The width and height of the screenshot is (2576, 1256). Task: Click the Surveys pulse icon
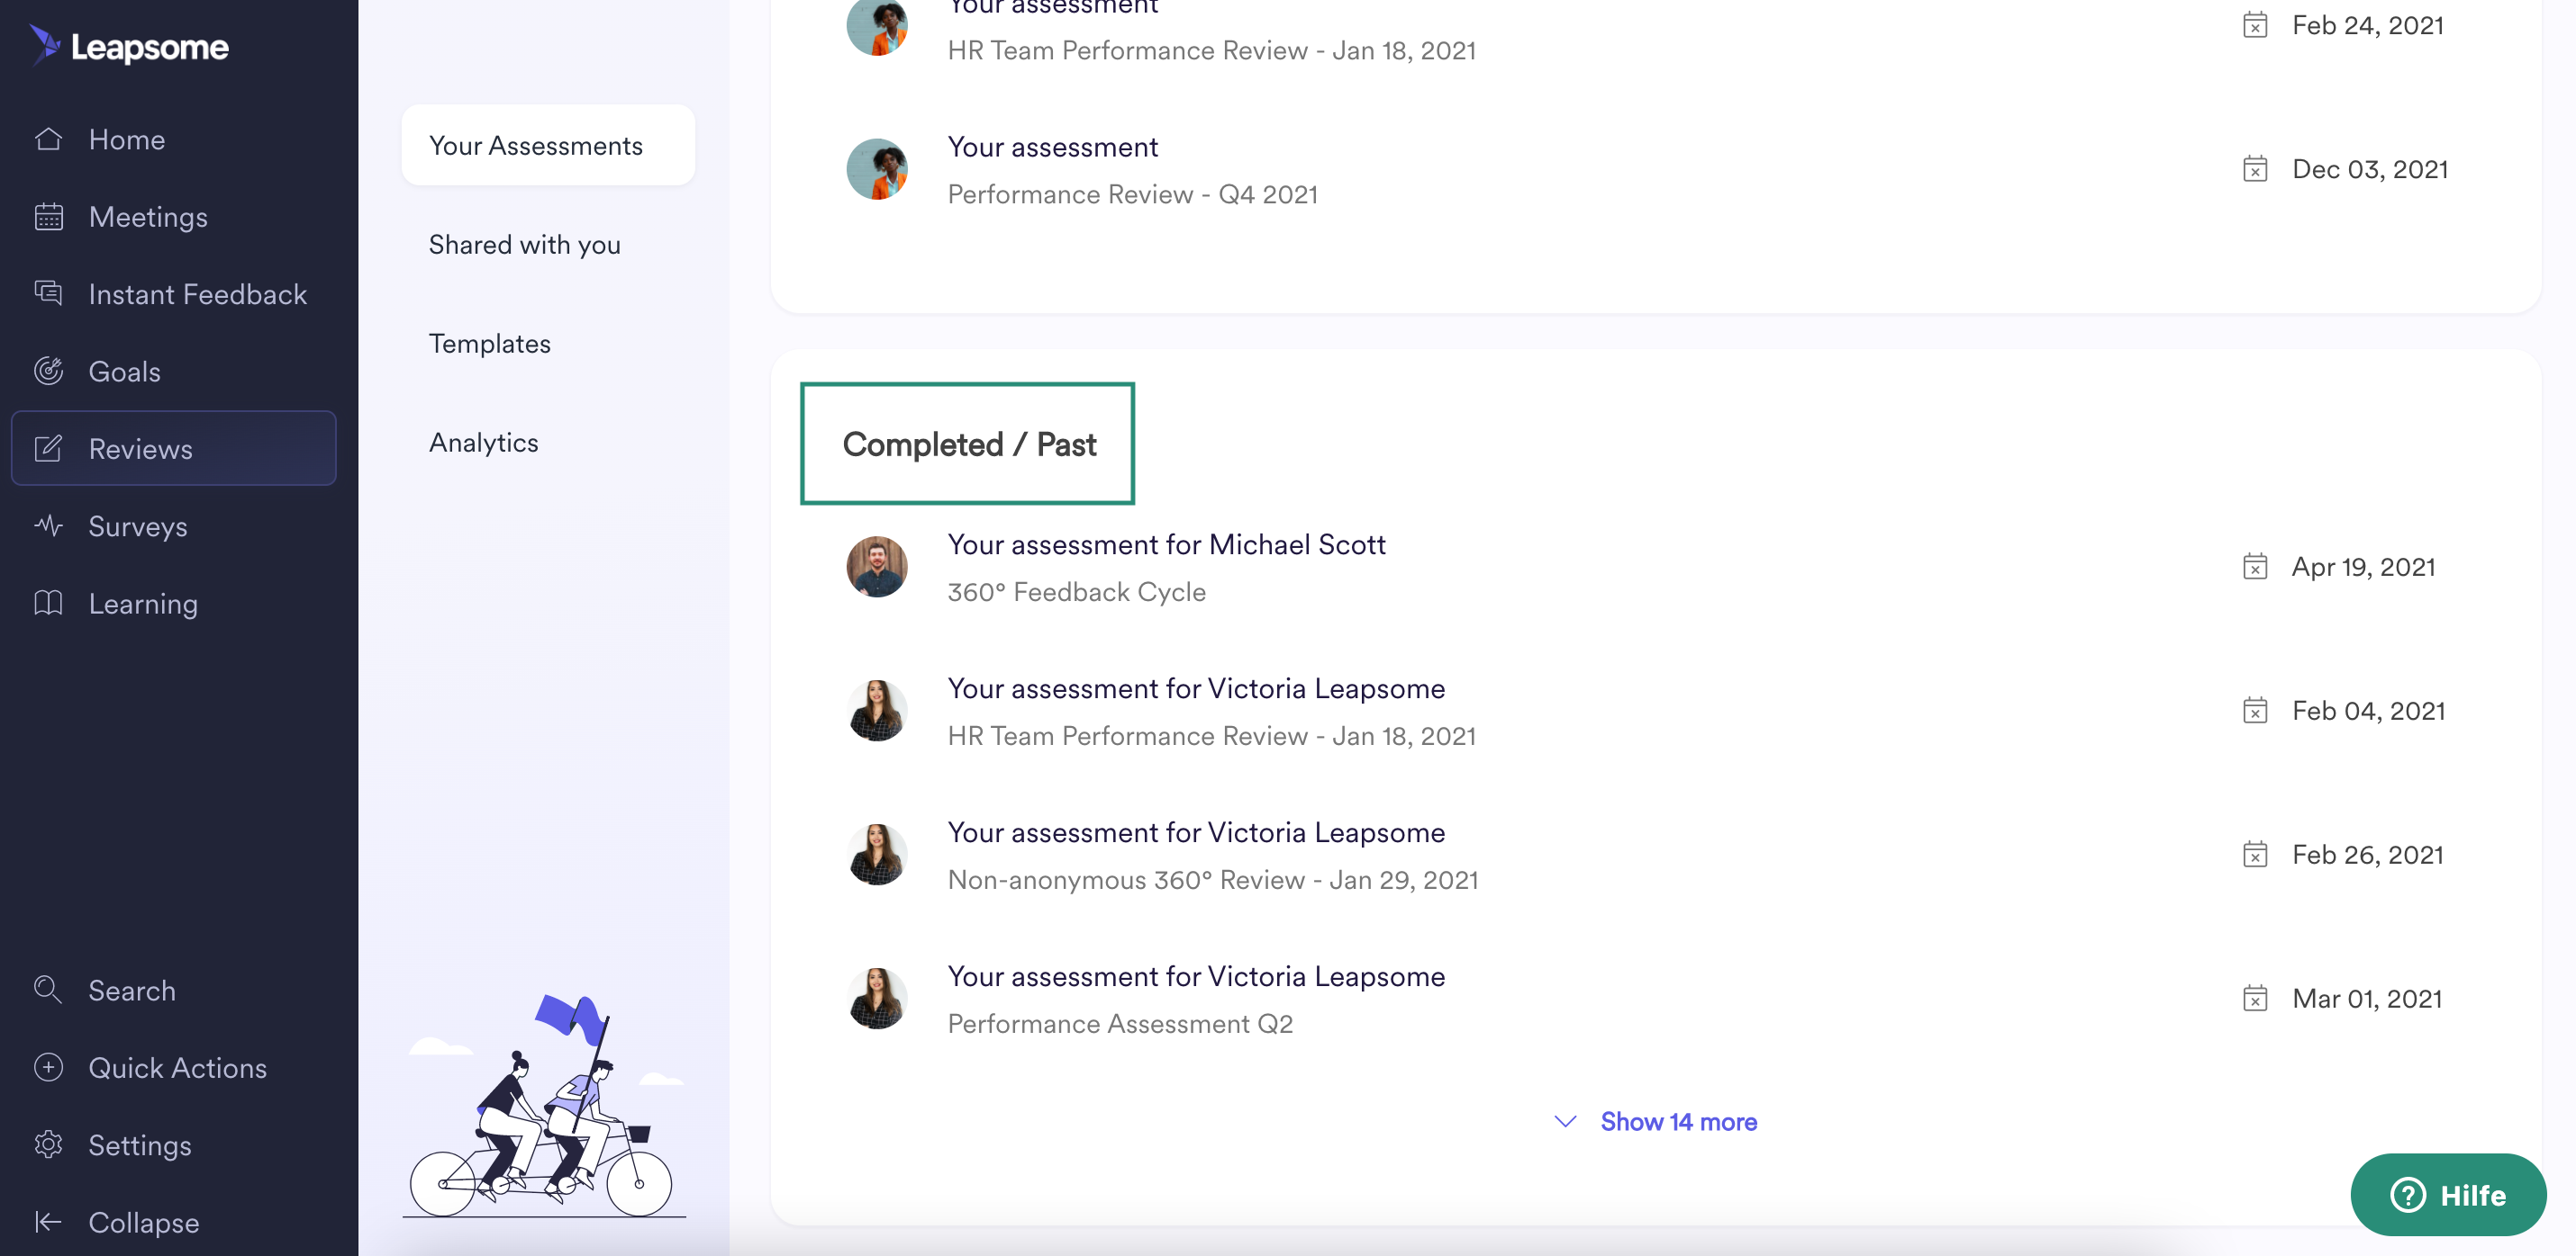coord(48,525)
